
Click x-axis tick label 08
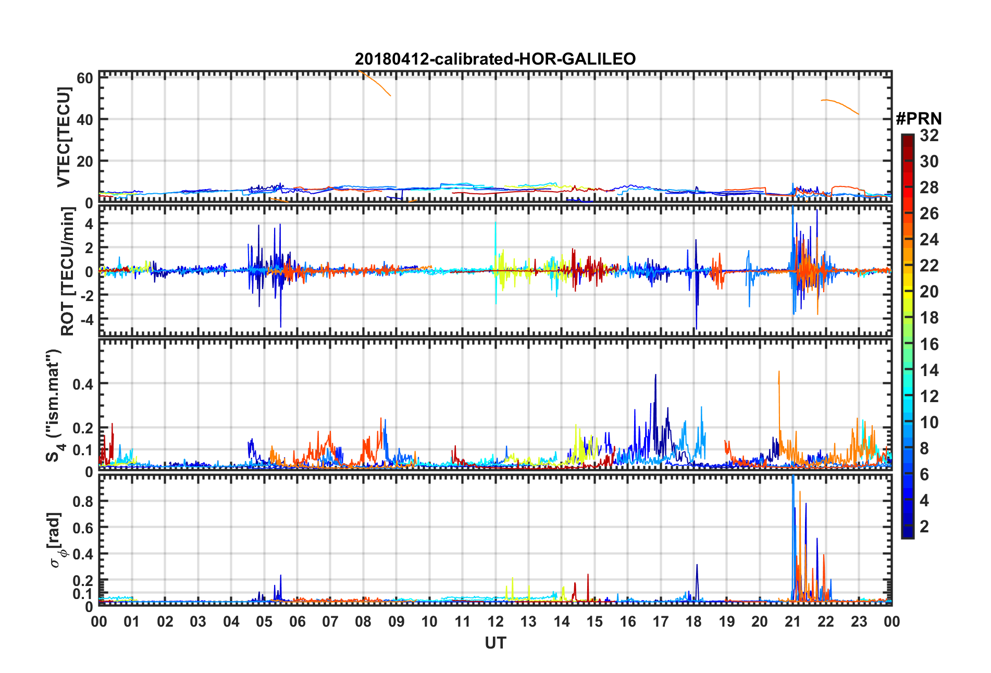pos(363,621)
